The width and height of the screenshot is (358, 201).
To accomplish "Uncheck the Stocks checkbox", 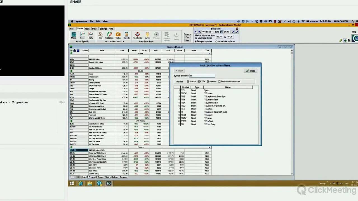I will 188,82.
